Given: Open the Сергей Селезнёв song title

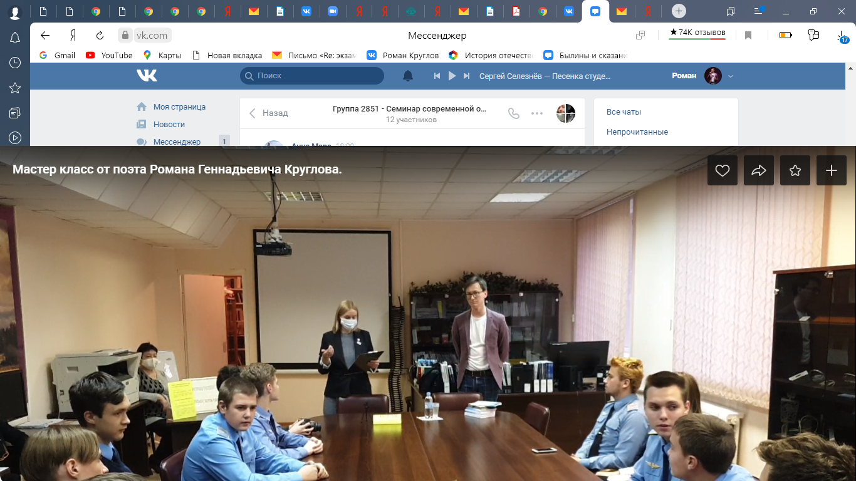Looking at the screenshot, I should click(545, 76).
